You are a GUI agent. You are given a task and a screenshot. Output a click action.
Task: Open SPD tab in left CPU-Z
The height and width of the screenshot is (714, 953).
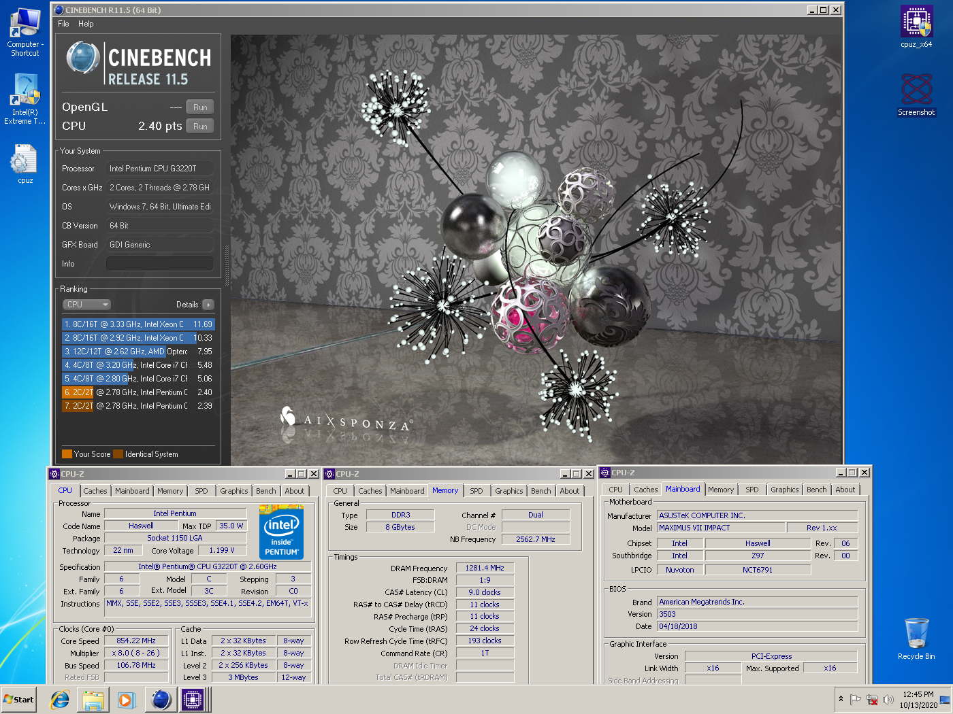(x=201, y=491)
